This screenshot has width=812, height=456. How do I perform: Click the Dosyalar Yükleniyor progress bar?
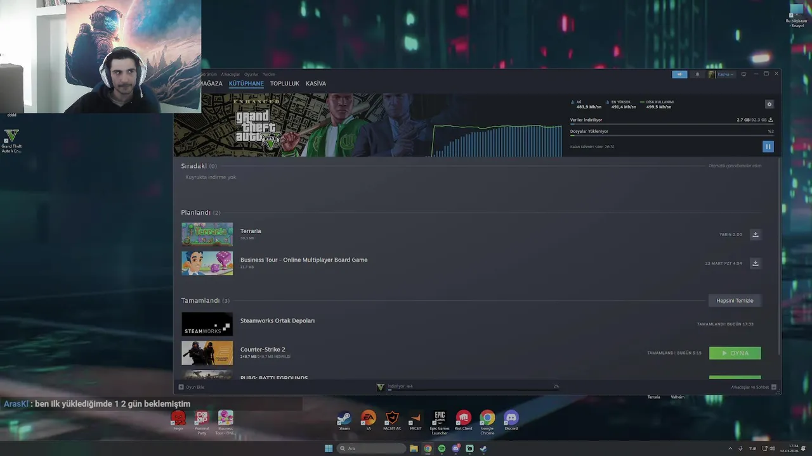(671, 136)
